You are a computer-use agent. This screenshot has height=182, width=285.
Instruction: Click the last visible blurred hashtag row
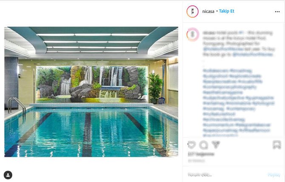point(220,135)
